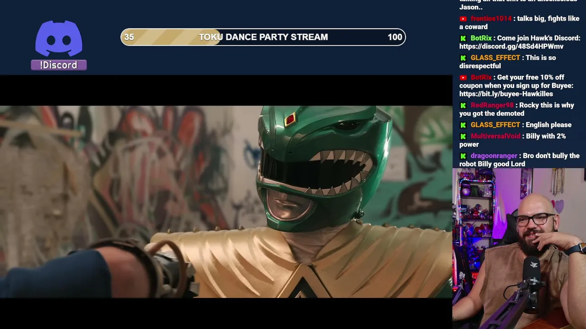Click the YouTube icon beside BotRix's coupon message
The height and width of the screenshot is (329, 586).
click(x=463, y=78)
